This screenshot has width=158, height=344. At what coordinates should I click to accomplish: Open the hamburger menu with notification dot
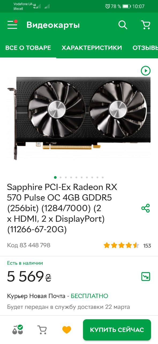click(x=12, y=25)
